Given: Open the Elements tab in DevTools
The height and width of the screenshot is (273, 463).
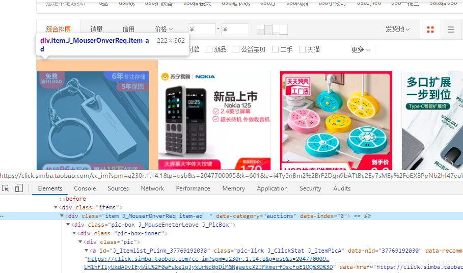Looking at the screenshot, I should [50, 188].
